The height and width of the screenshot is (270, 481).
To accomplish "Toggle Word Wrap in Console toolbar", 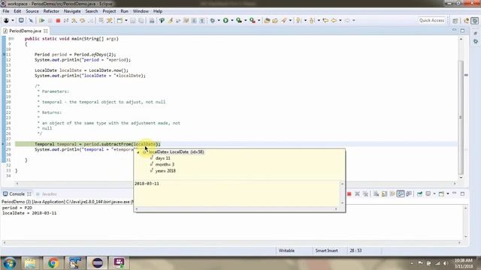I will pyautogui.click(x=392, y=193).
